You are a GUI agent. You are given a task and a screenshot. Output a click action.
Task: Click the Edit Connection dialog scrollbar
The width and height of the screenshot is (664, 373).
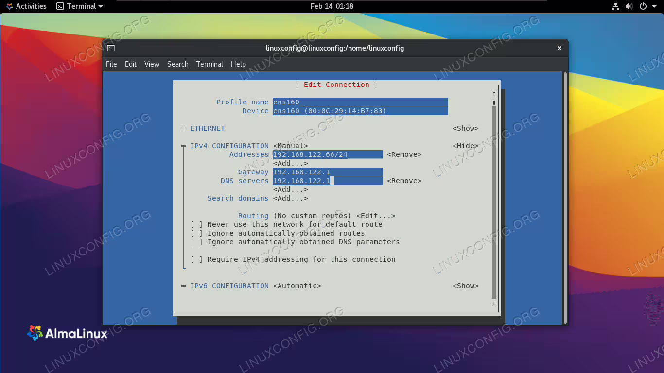click(x=494, y=199)
